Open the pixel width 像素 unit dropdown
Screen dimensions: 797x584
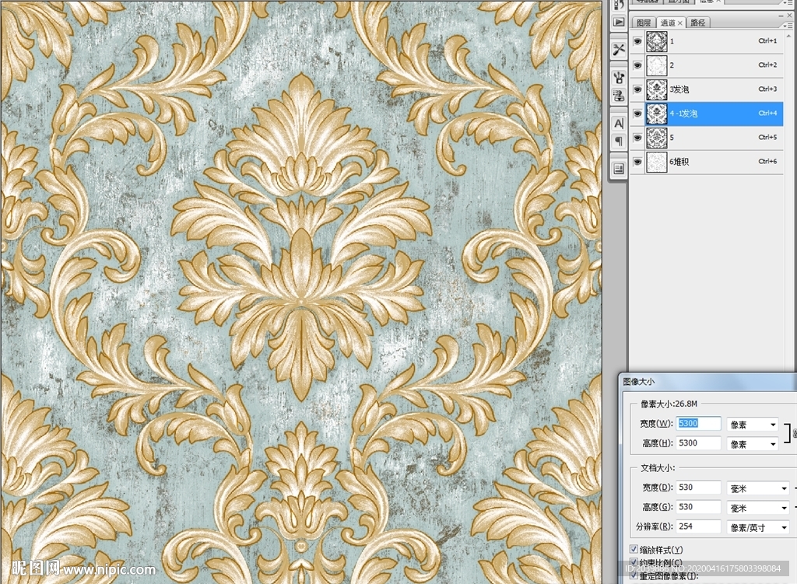click(752, 425)
